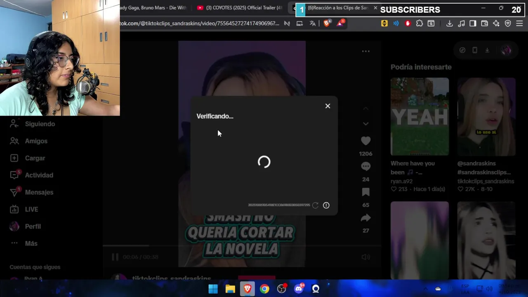This screenshot has width=528, height=297.
Task: Open the info icon in verification dialog
Action: pos(326,205)
